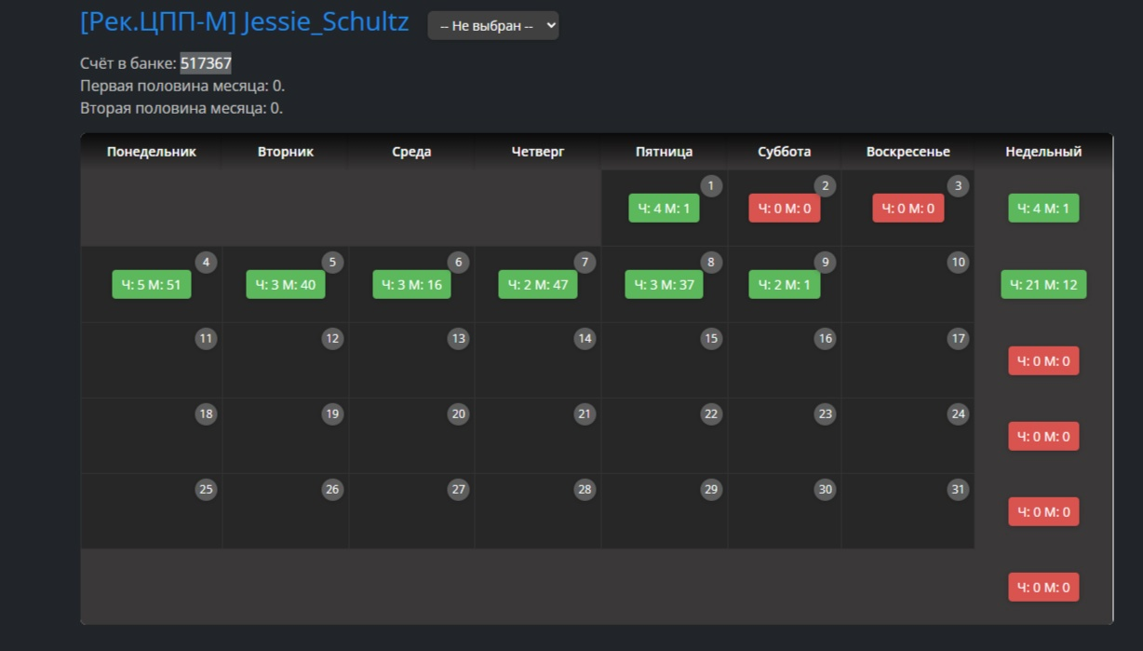Click the weekly total Ч: 21 М: 12

coord(1043,285)
